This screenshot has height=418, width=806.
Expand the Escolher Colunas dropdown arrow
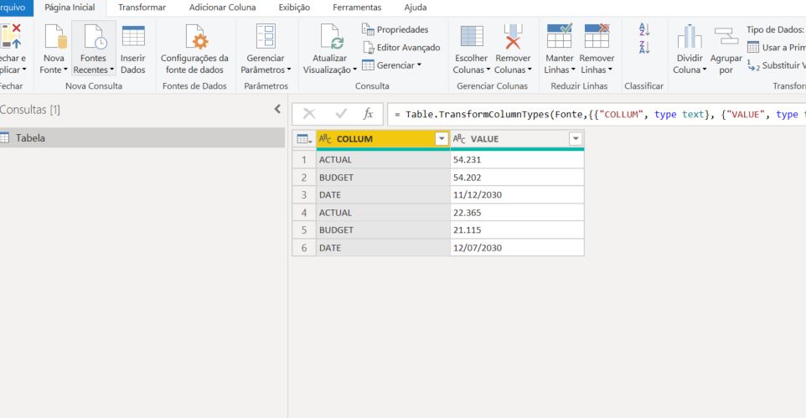click(x=488, y=70)
